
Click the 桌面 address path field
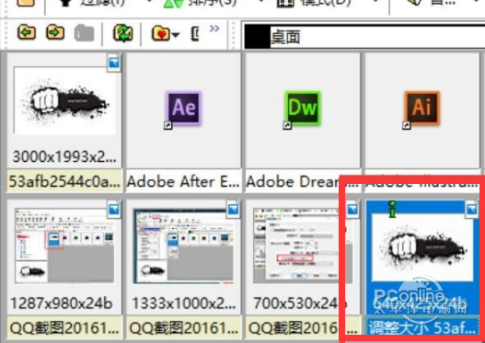click(364, 37)
